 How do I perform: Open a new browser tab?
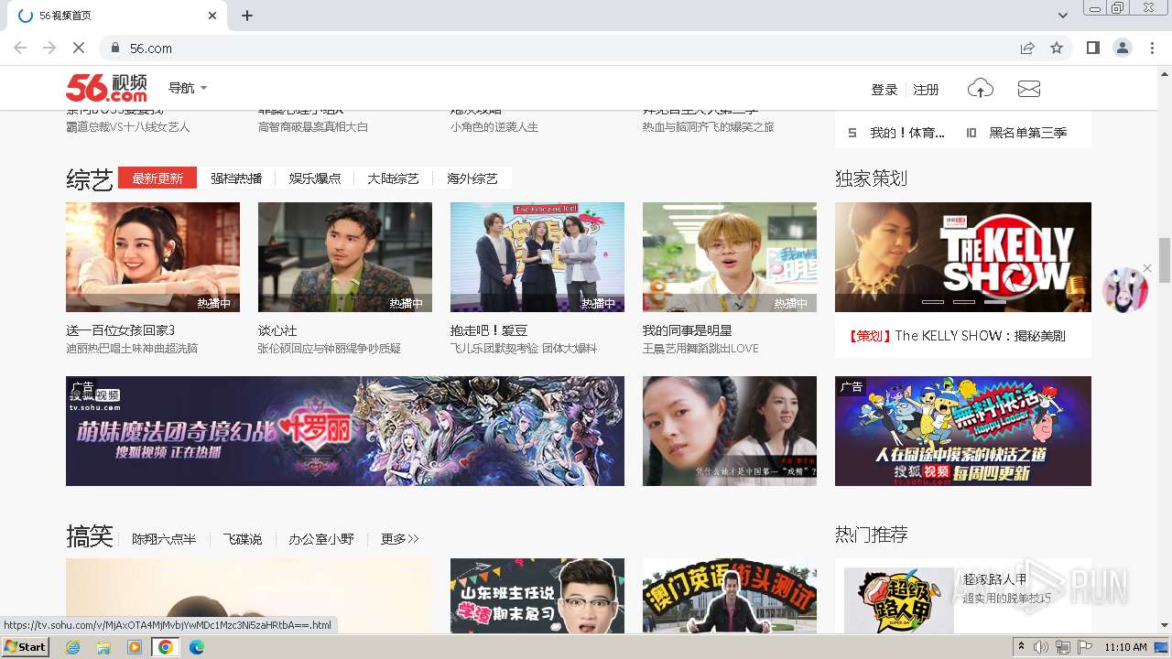coord(247,16)
